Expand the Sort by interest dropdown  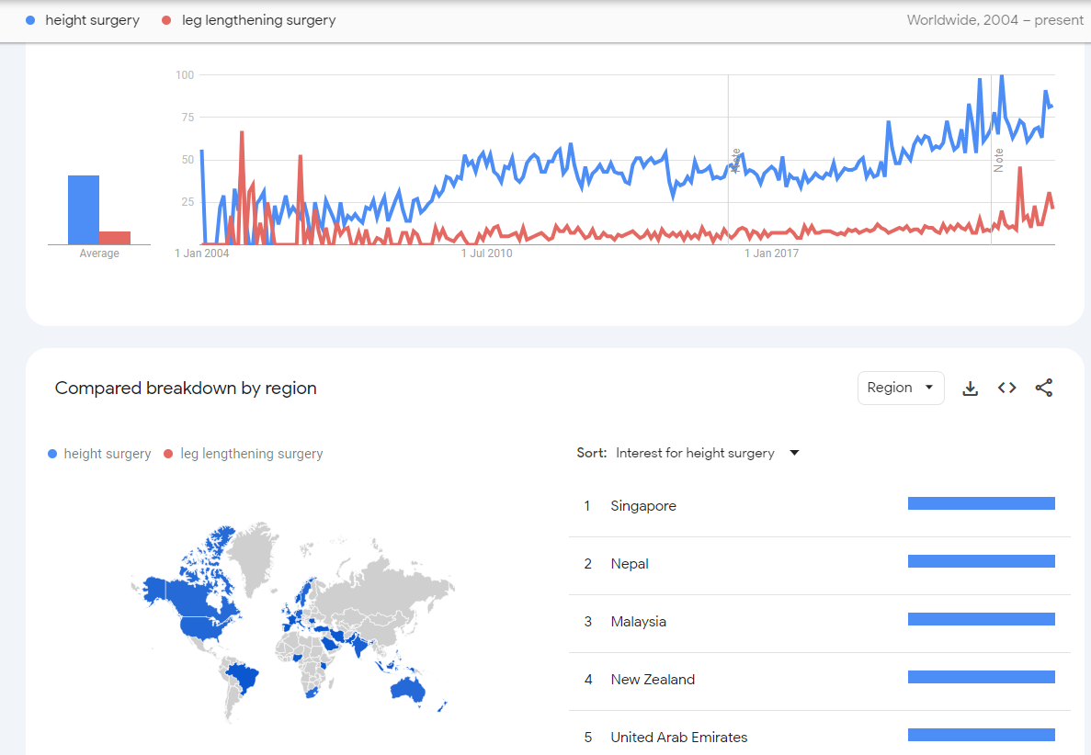[695, 453]
